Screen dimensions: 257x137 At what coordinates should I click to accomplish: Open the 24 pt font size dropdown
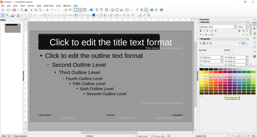247,27
